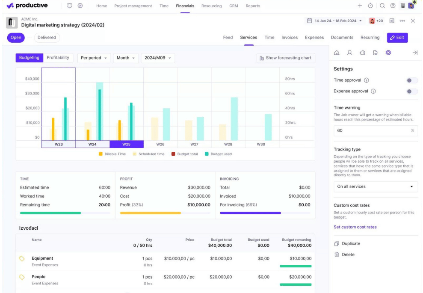The height and width of the screenshot is (293, 423).
Task: Enable the Time approval toggle
Action: click(412, 80)
